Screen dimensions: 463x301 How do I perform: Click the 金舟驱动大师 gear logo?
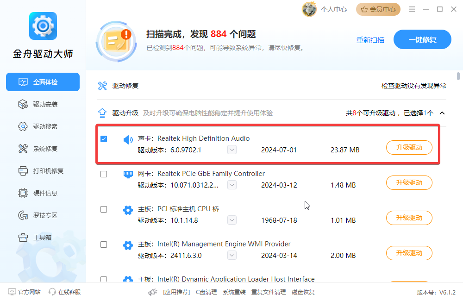point(43,26)
